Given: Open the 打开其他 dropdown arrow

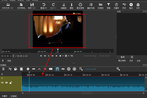Looking at the screenshot, I should pos(26,8).
